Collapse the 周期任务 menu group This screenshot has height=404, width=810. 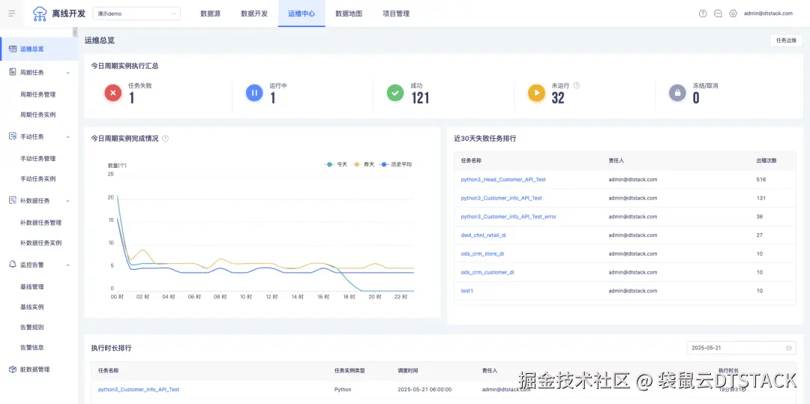67,73
